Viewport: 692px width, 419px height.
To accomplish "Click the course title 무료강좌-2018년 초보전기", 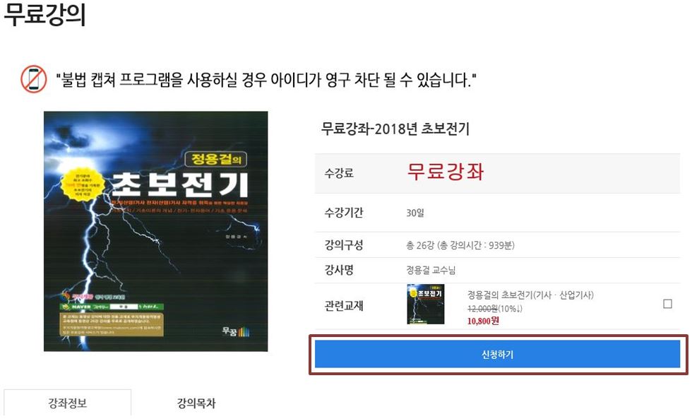I will coord(395,129).
